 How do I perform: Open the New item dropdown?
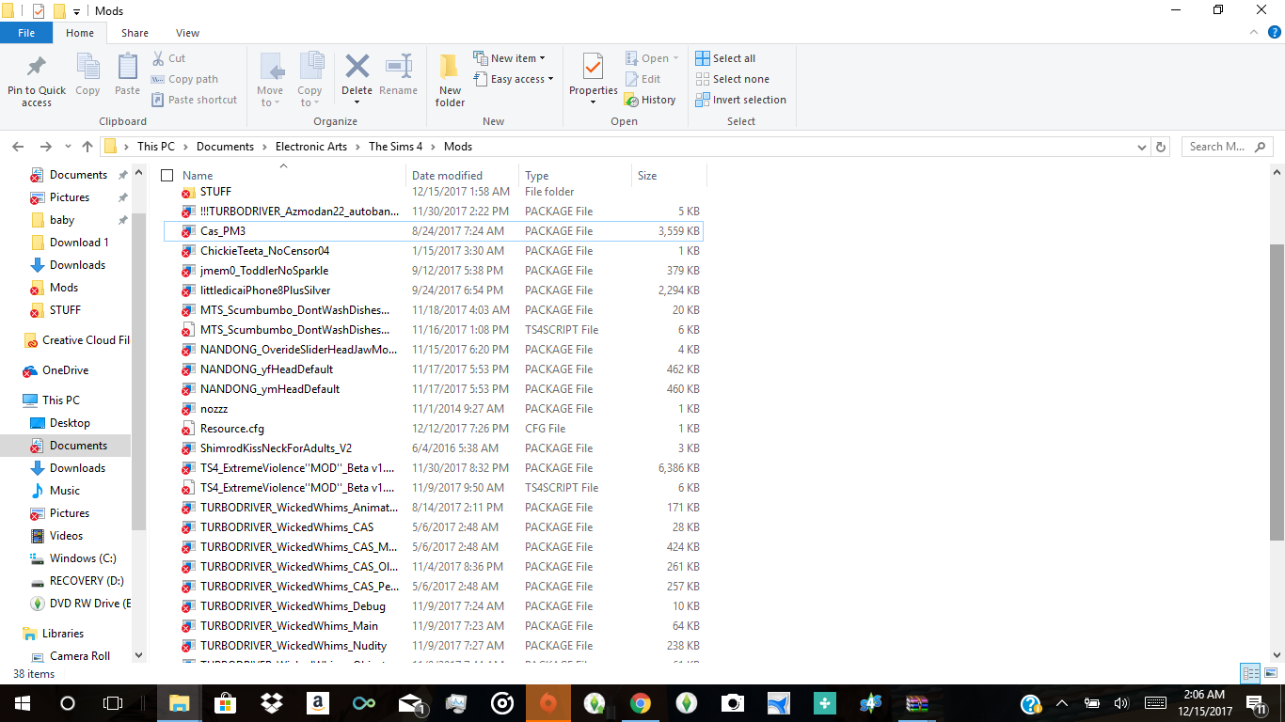pyautogui.click(x=510, y=58)
